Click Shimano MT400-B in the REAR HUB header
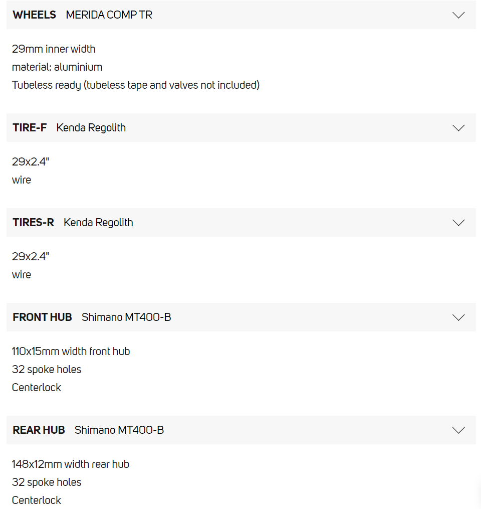The height and width of the screenshot is (509, 481). [119, 430]
